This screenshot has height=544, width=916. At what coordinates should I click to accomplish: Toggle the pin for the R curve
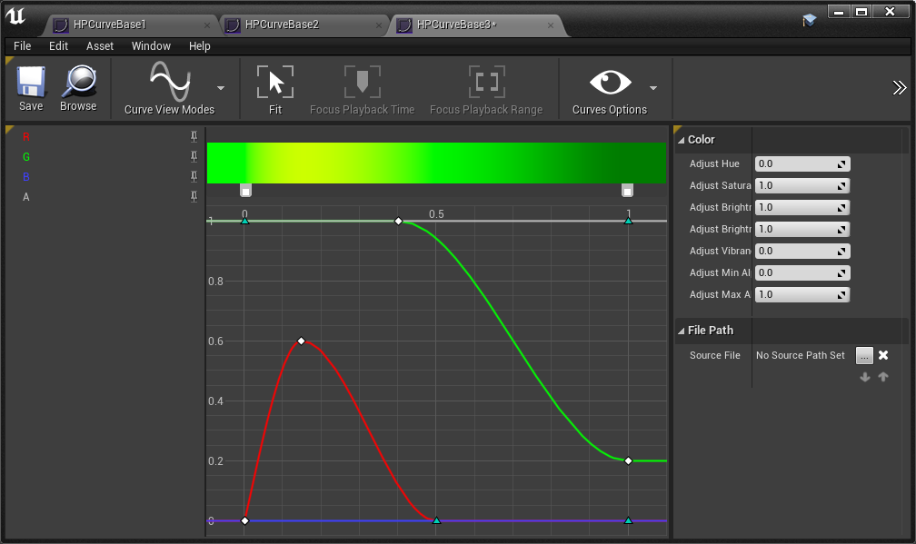tap(194, 136)
